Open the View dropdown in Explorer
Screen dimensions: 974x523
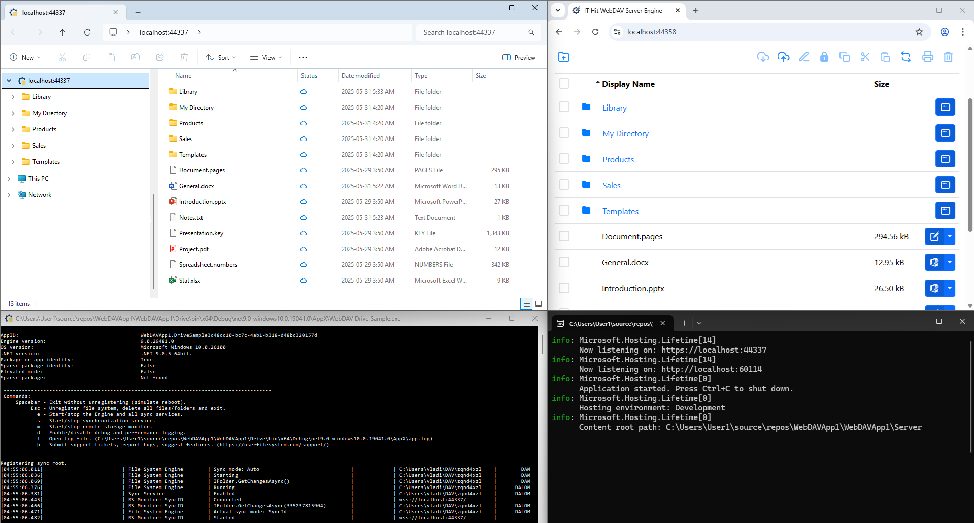coord(266,58)
